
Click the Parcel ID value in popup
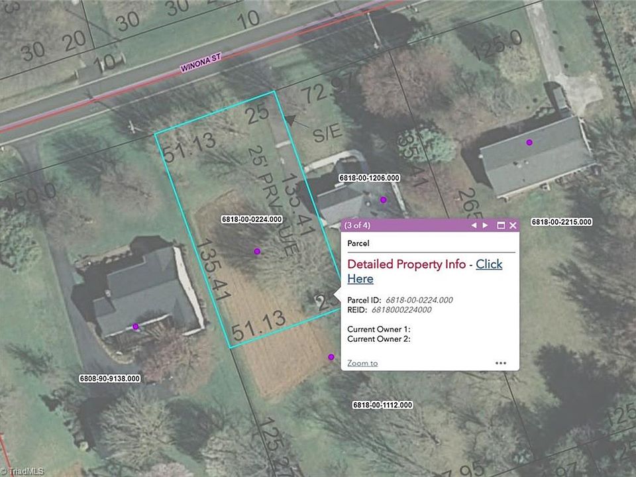pyautogui.click(x=419, y=300)
